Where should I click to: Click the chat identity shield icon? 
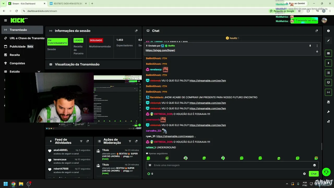(x=150, y=165)
